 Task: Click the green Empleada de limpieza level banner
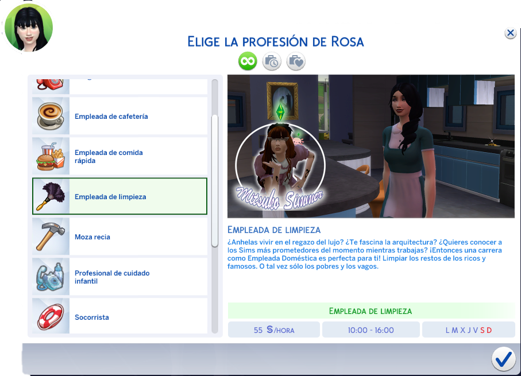pyautogui.click(x=371, y=311)
